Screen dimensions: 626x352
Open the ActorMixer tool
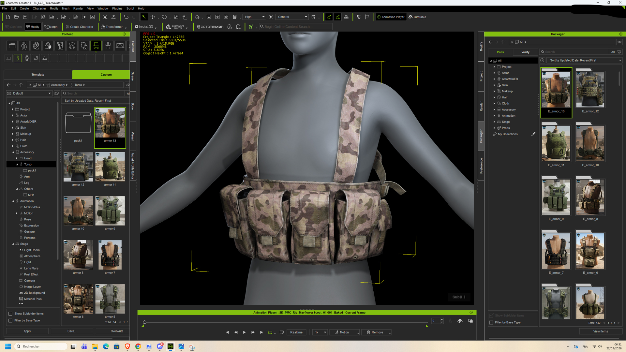click(210, 27)
